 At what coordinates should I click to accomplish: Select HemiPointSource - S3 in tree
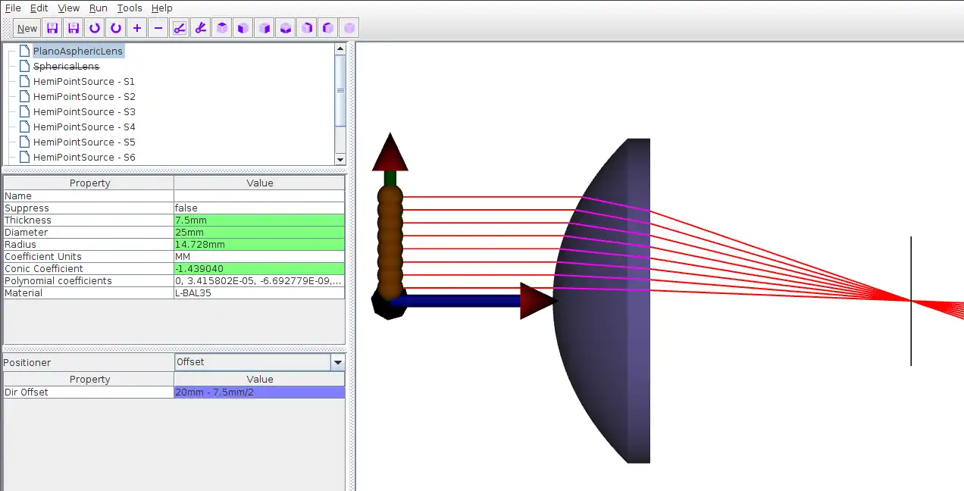[84, 112]
